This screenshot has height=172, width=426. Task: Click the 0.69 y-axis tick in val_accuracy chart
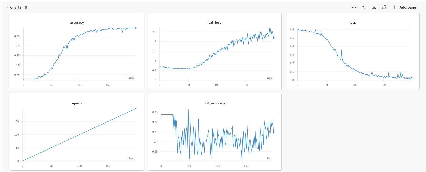[155, 152]
